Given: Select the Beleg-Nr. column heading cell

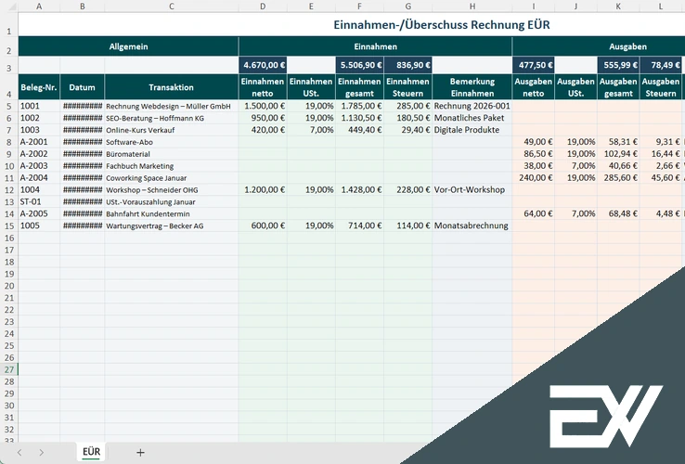Looking at the screenshot, I should coord(39,87).
